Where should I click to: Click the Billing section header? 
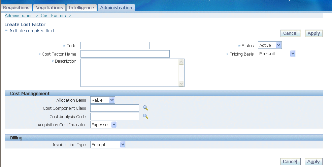164,138
